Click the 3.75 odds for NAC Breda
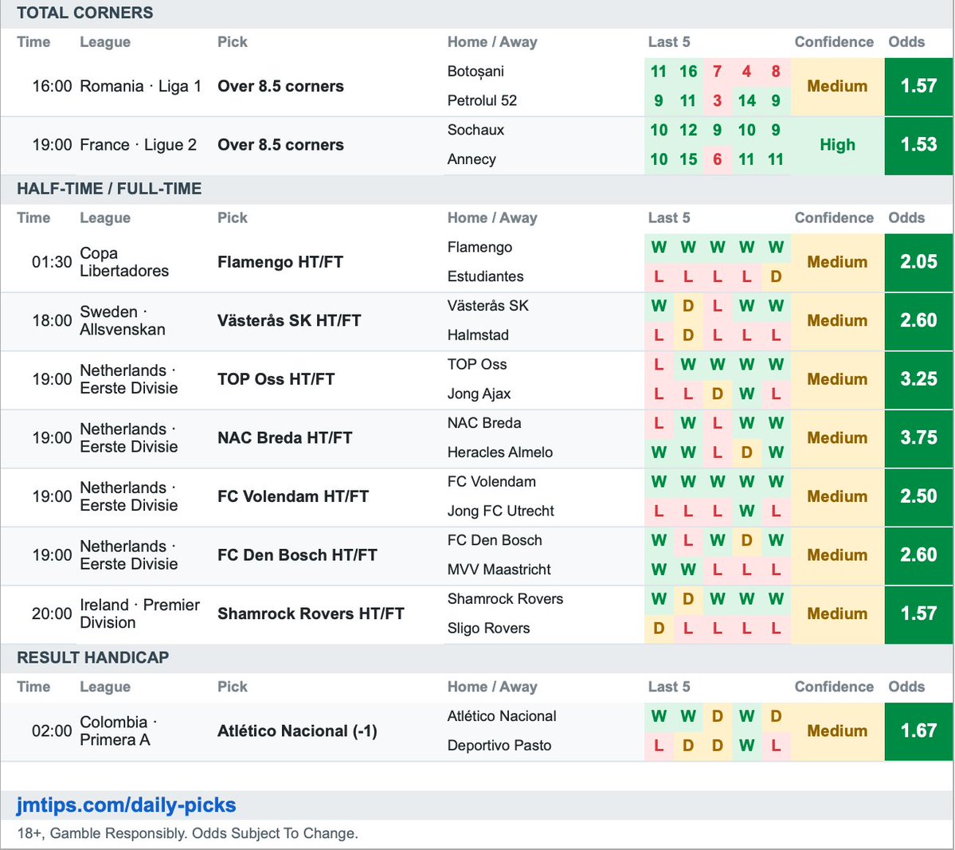 click(918, 437)
